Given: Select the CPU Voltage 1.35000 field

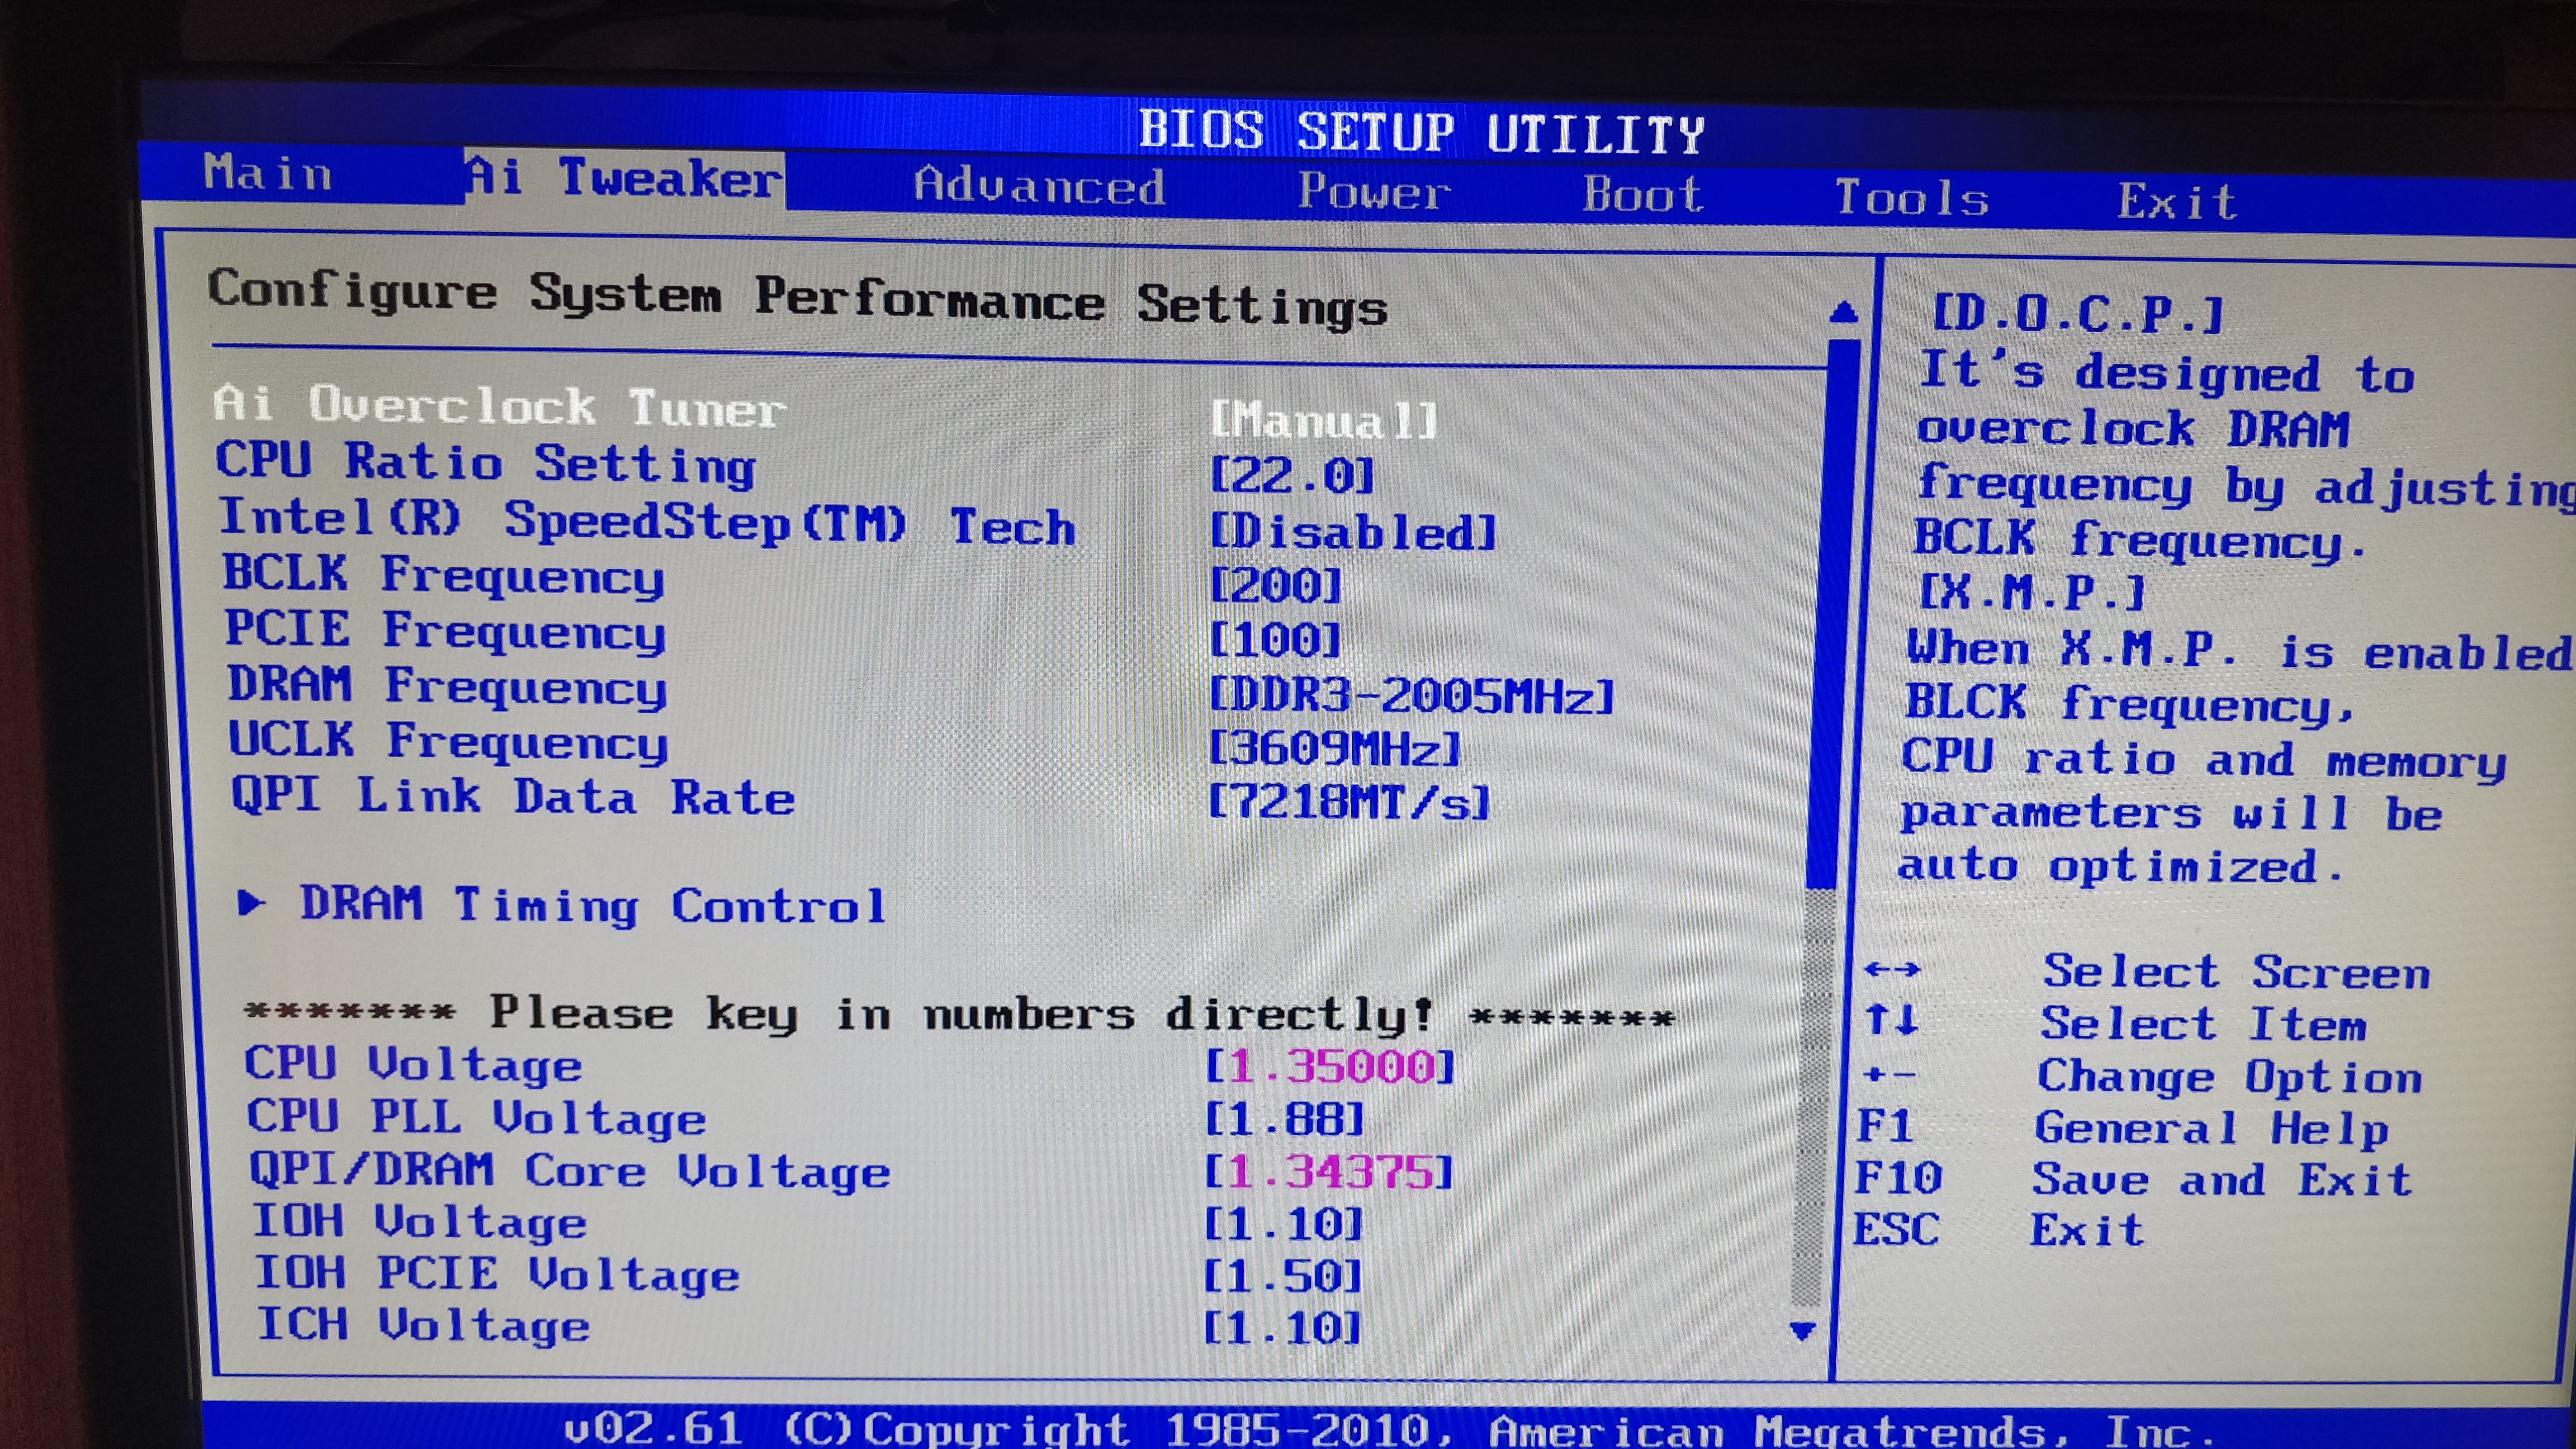Looking at the screenshot, I should [x=1330, y=1066].
